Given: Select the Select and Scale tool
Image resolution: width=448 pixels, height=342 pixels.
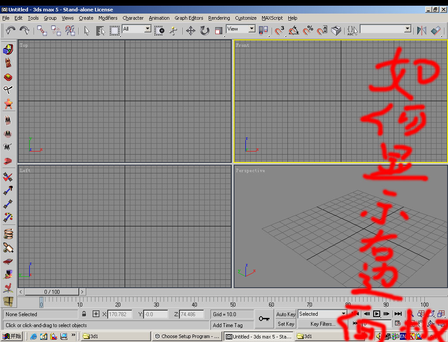Looking at the screenshot, I should pyautogui.click(x=219, y=30).
